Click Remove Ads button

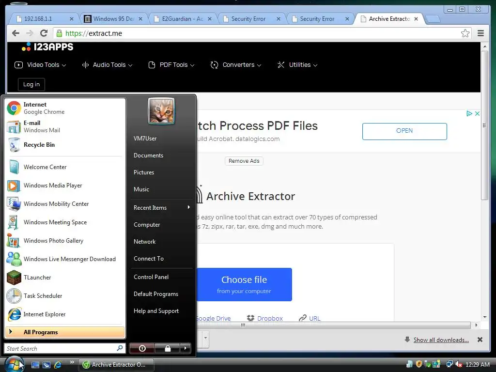pos(244,161)
